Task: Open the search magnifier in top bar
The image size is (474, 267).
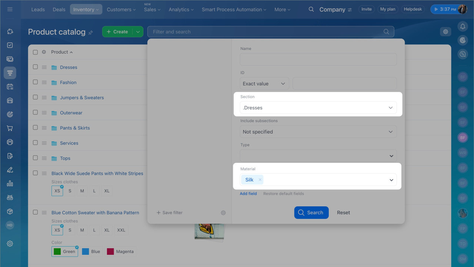Action: click(311, 9)
